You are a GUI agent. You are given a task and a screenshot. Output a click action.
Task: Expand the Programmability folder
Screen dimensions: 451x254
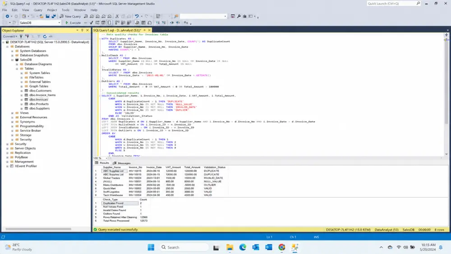[12, 126]
